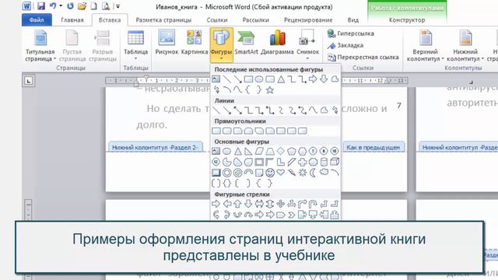This screenshot has width=498, height=280.
Task: Choose the cube shape in Основные фигуры
Action: point(335,162)
